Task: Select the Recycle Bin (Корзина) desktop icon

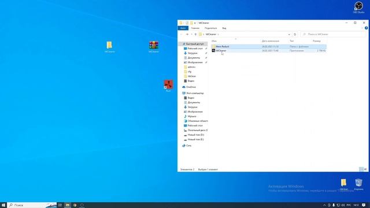Action: point(358,184)
